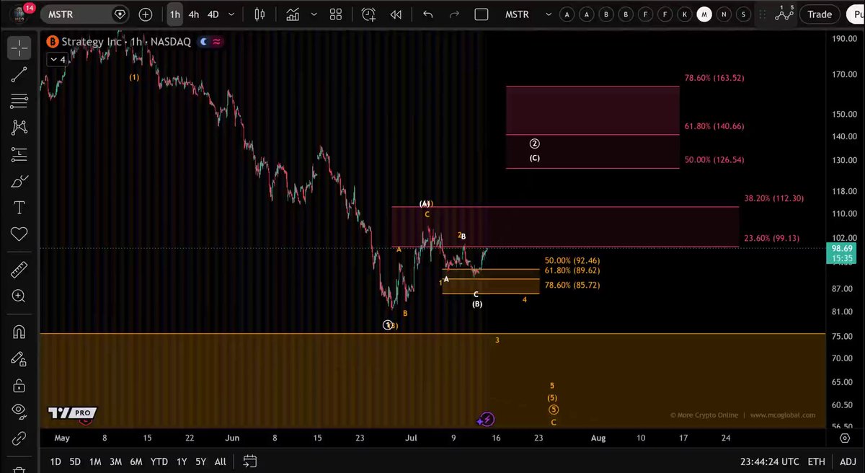Switch to the 4h timeframe
The image size is (865, 473).
point(193,14)
